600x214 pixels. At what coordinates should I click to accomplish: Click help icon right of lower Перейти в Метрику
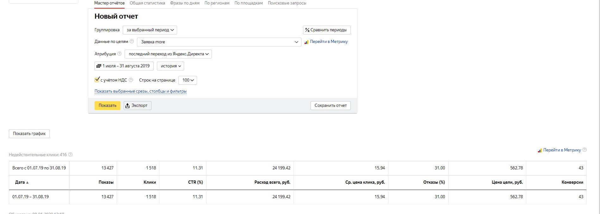[585, 150]
